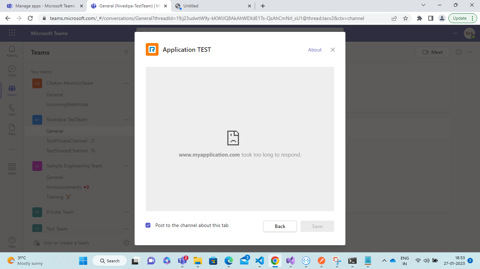Open more options for Sample Engineering Team
The width and height of the screenshot is (480, 269).
(x=127, y=166)
